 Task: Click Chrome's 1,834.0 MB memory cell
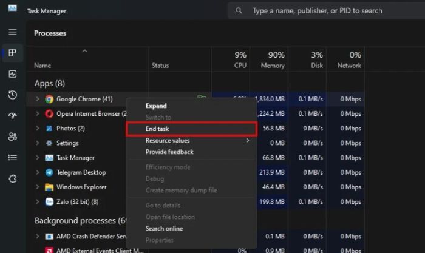[270, 99]
